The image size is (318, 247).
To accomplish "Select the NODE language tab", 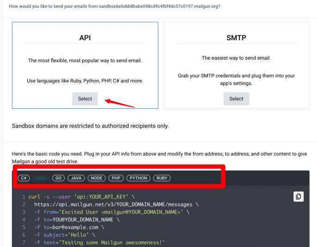I will (97, 178).
